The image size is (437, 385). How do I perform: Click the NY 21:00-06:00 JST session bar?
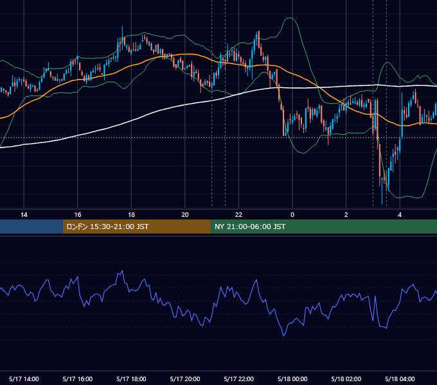(323, 227)
